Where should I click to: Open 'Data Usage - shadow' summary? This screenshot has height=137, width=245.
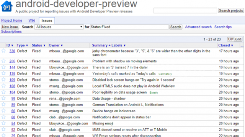pyautogui.click(x=109, y=99)
